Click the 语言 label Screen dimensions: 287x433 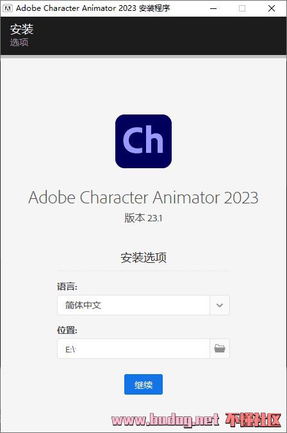coord(67,287)
